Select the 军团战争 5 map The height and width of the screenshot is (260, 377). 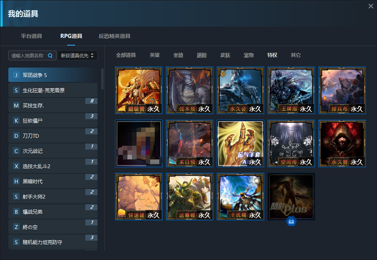click(x=53, y=75)
